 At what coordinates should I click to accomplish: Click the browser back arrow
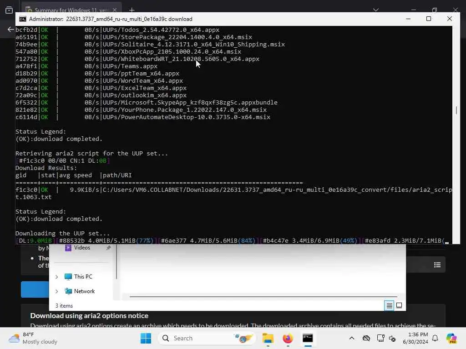[10, 29]
